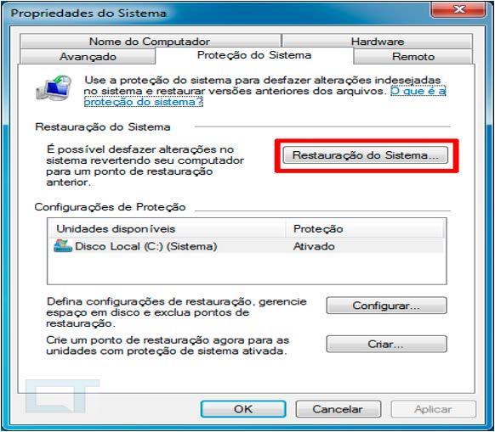Open the 'O que é a proteção do sistema?' link
Viewport: 495px width, 432px height.
coord(265,97)
